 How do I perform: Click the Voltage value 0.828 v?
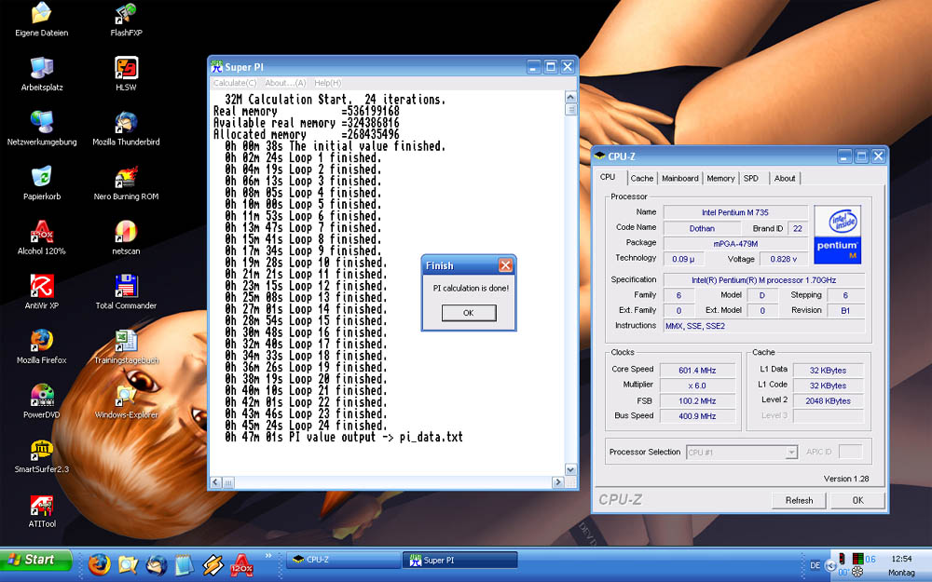point(784,259)
